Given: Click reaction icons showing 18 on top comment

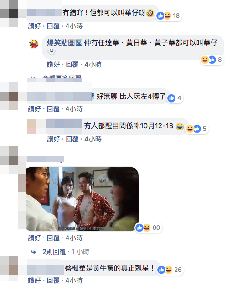Looking at the screenshot, I should tap(169, 16).
